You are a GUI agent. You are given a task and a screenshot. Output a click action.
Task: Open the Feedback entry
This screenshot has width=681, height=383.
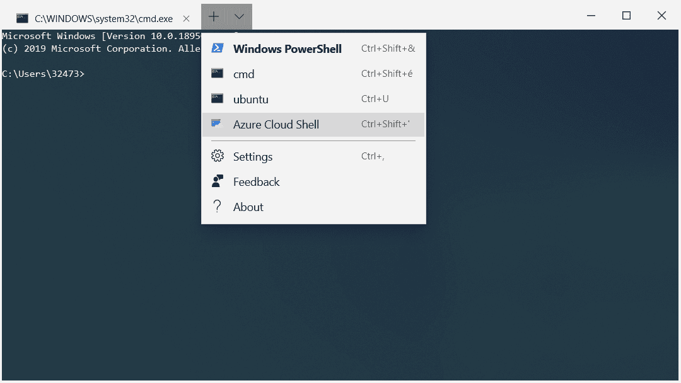313,181
